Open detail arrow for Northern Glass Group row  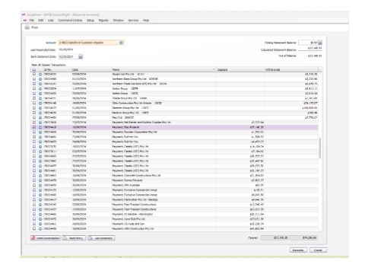[40, 79]
